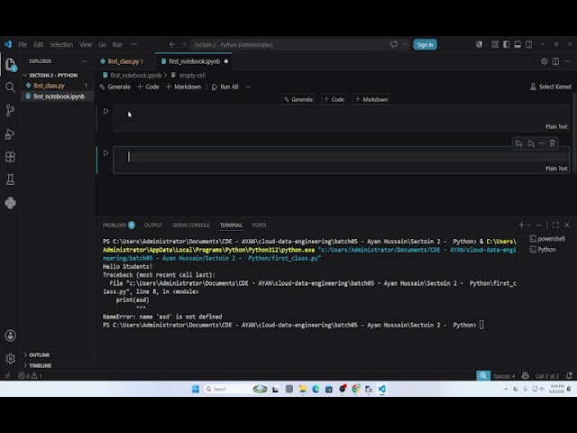Click the zoom magnifier in status bar
Viewport: 577px width, 433px height.
click(x=483, y=375)
